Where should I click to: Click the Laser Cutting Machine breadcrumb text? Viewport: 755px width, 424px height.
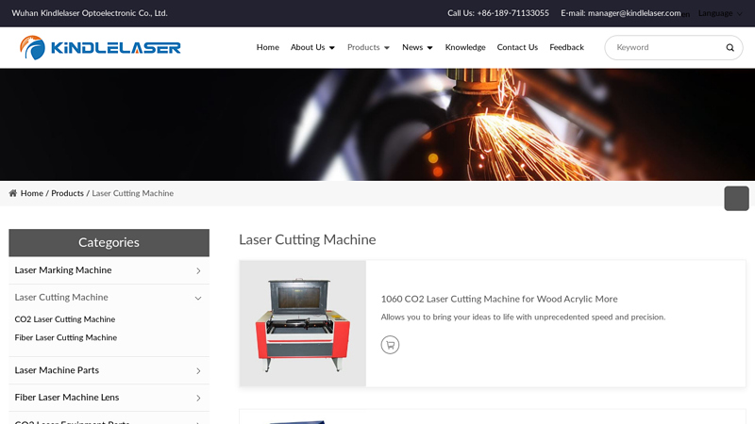[x=133, y=193]
